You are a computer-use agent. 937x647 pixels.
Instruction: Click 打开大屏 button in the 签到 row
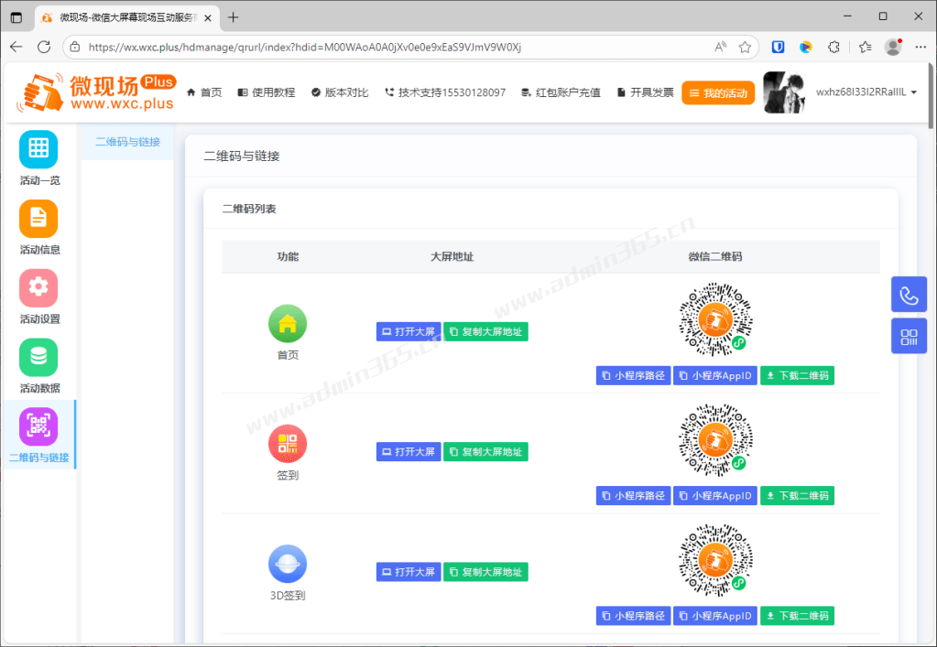tap(409, 452)
